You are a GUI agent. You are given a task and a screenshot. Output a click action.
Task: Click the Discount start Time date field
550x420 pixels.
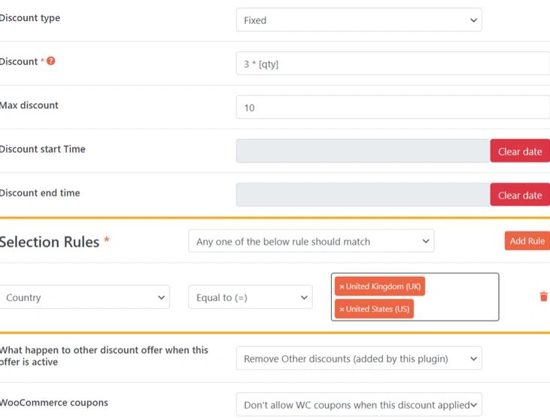pos(363,151)
